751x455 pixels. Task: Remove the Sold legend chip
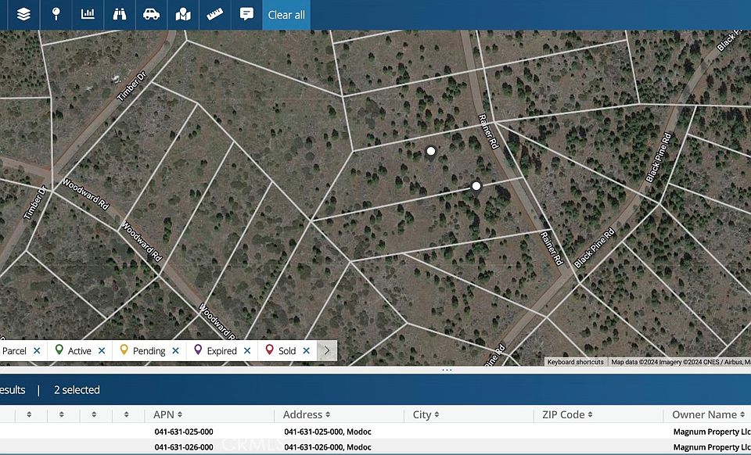tap(307, 351)
